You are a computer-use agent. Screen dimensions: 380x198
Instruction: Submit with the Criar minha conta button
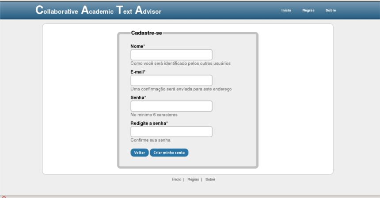point(169,153)
